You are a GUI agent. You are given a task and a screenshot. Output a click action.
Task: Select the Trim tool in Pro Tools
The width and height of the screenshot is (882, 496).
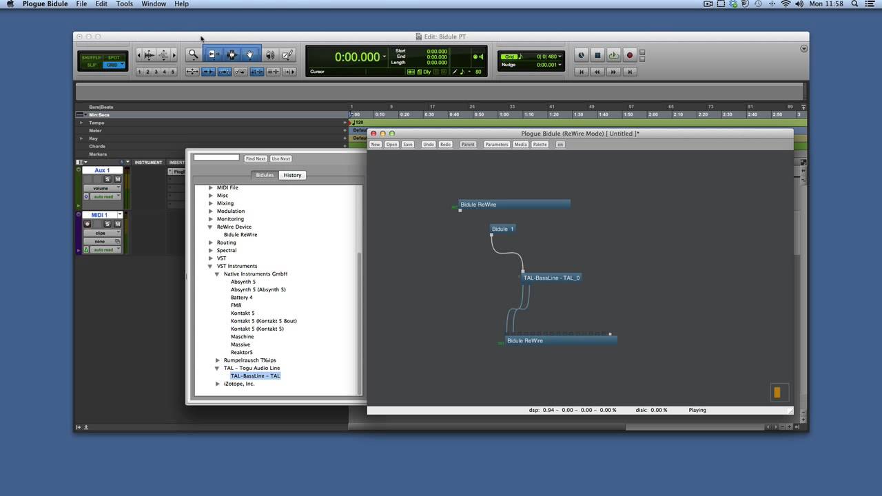[x=214, y=54]
